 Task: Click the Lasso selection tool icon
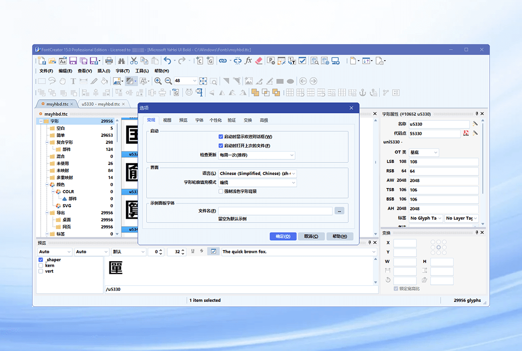[x=52, y=81]
